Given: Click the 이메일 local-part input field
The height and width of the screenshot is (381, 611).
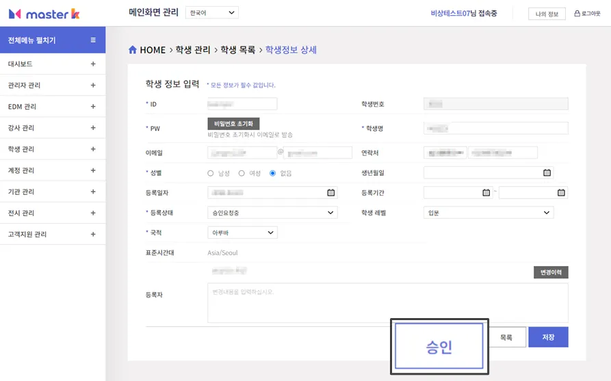Looking at the screenshot, I should (x=242, y=153).
